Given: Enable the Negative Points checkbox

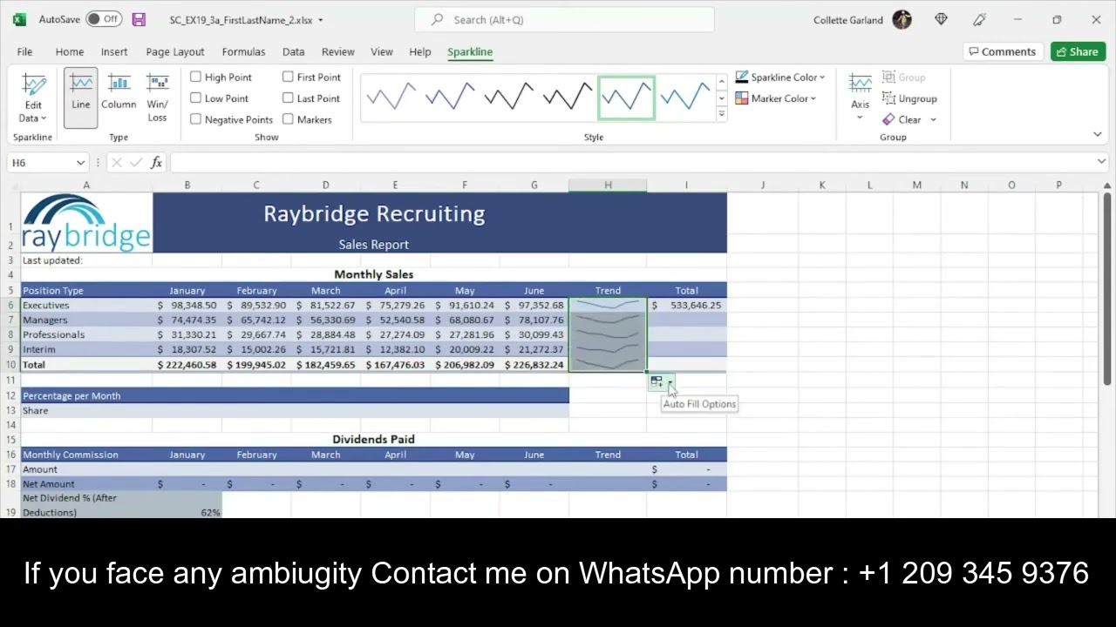Looking at the screenshot, I should pos(196,119).
